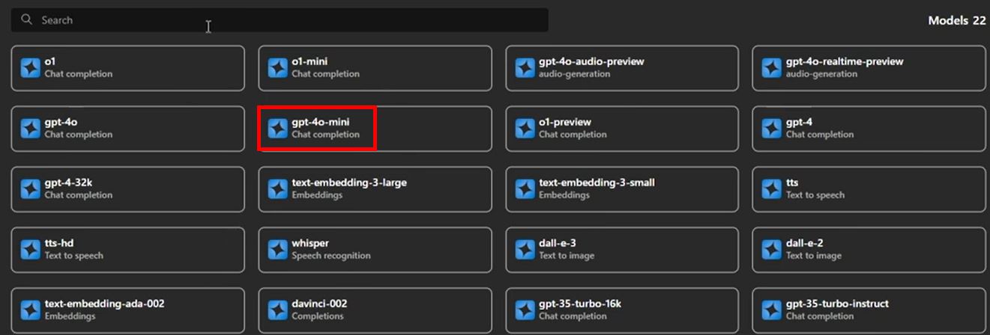Click Completions label under davinci-002
The height and width of the screenshot is (335, 990).
(x=319, y=316)
